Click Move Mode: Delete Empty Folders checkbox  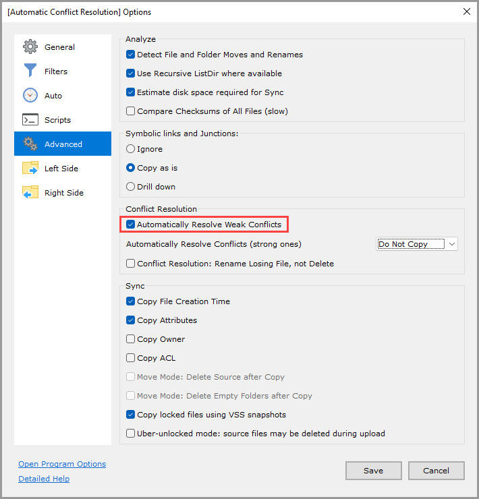(x=130, y=395)
